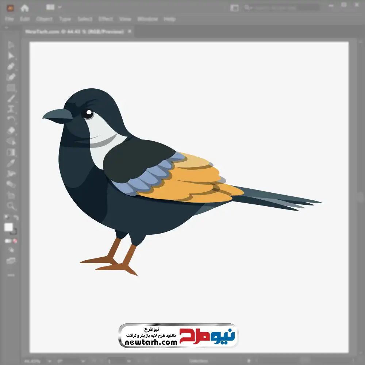Click the Edit Toolbar three-dots button
Image resolution: width=365 pixels, height=365 pixels.
click(x=11, y=274)
